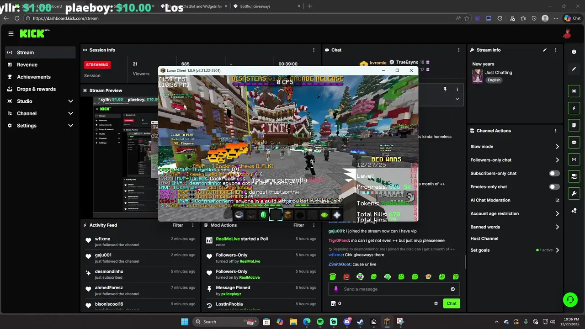Click the note page widget icon
The height and width of the screenshot is (329, 585).
tap(574, 125)
